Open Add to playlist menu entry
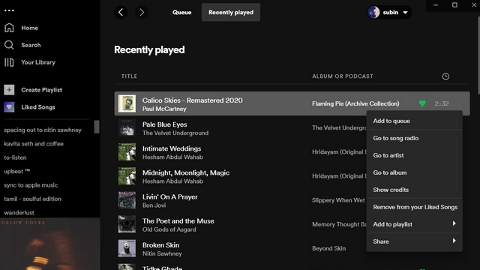 coord(415,224)
